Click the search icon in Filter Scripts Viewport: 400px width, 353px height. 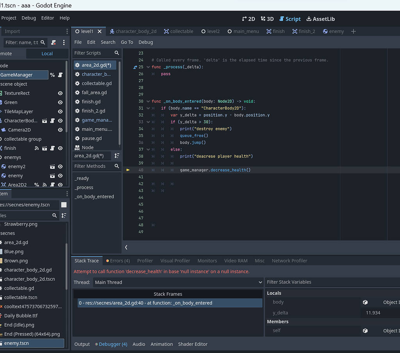pos(116,53)
